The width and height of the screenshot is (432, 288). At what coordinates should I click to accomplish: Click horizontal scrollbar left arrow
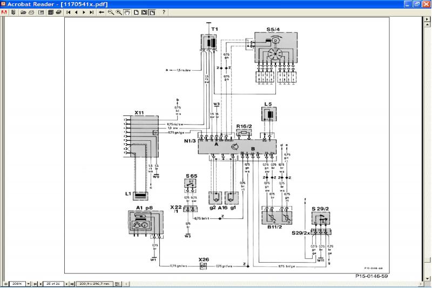[126, 284]
